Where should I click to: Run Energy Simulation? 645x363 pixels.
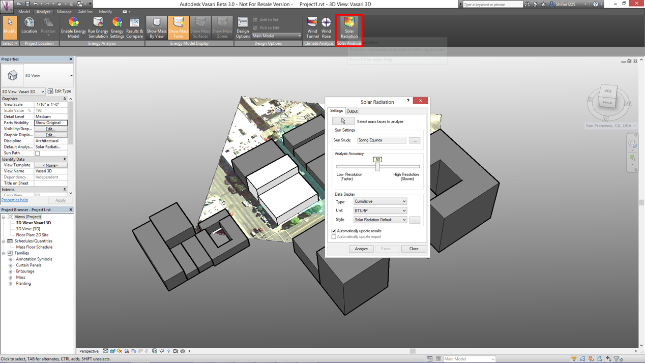pyautogui.click(x=98, y=27)
